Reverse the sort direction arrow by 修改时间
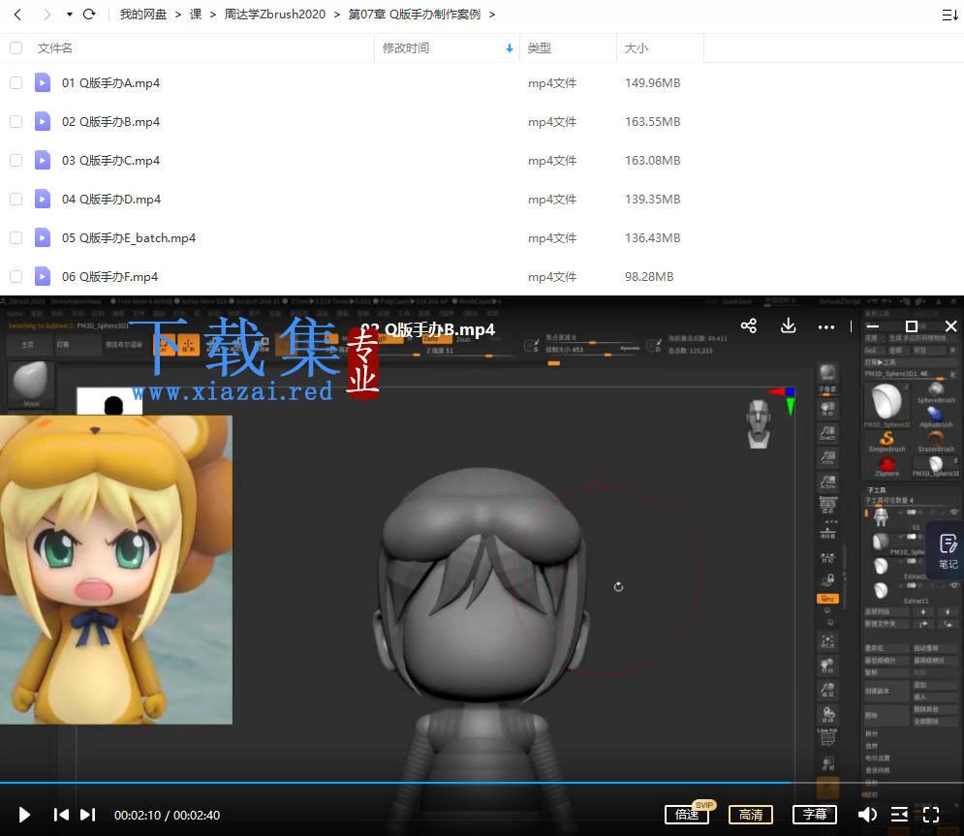The width and height of the screenshot is (964, 836). point(509,48)
